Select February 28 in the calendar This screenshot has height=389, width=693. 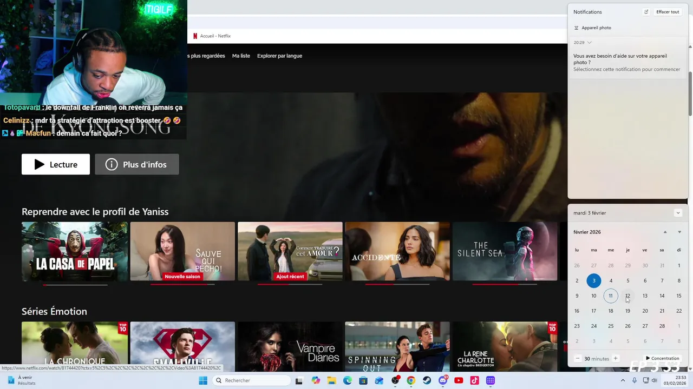tap(662, 326)
